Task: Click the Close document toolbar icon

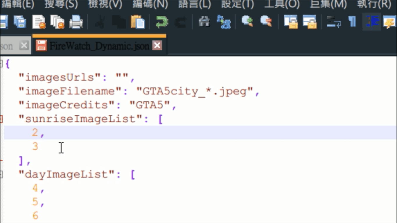Action: (x=39, y=22)
